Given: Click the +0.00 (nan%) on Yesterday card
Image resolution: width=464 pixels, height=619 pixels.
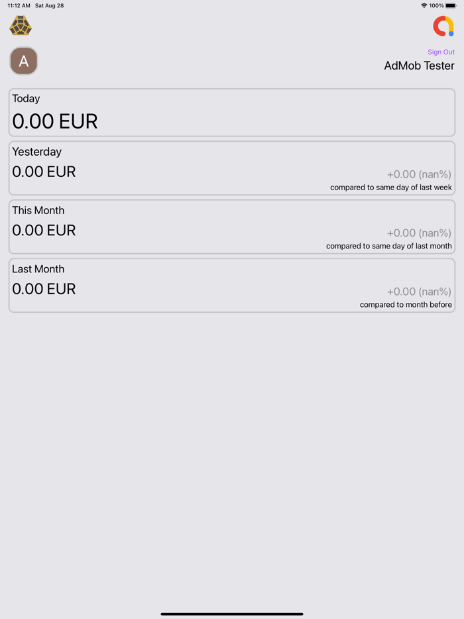Looking at the screenshot, I should (420, 174).
